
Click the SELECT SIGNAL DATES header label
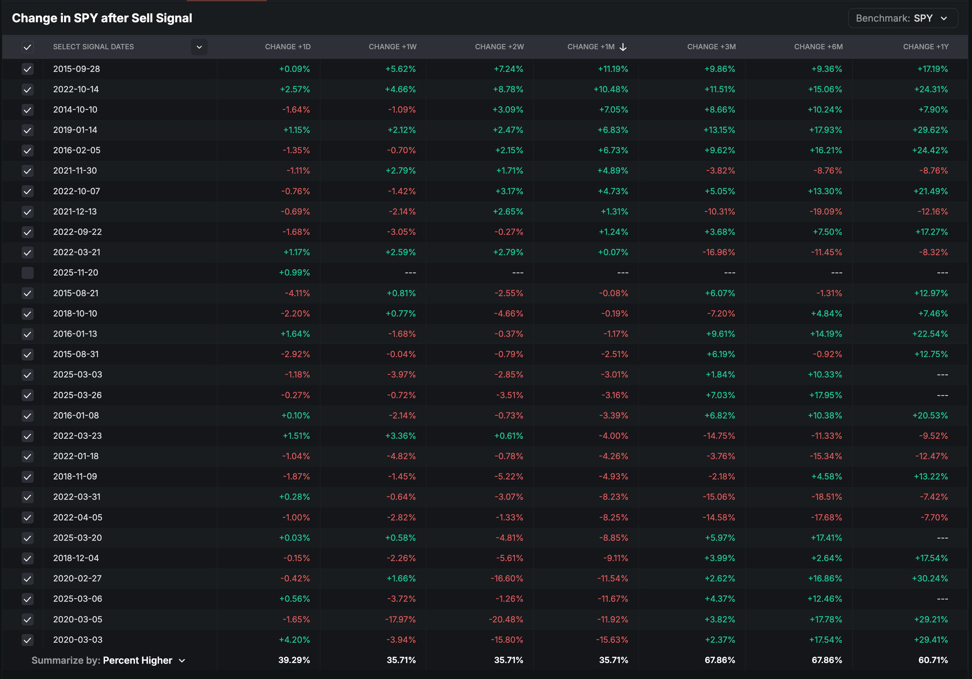pyautogui.click(x=93, y=47)
